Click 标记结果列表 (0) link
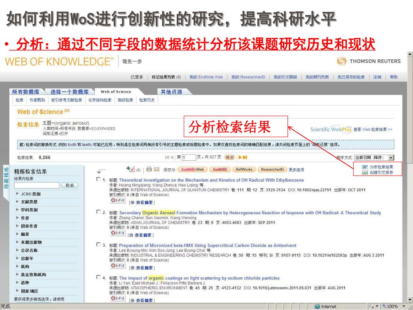 167,77
